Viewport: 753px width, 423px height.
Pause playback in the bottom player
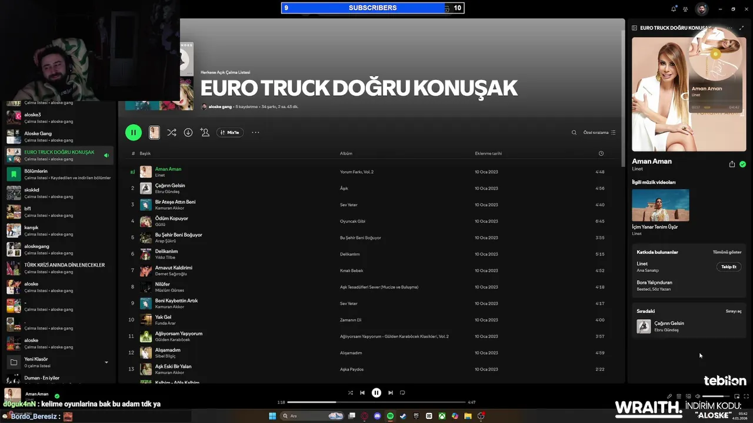[x=376, y=392]
